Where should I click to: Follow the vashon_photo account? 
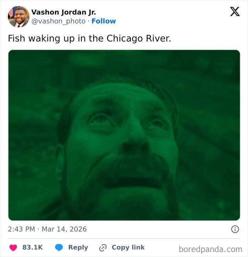(103, 21)
